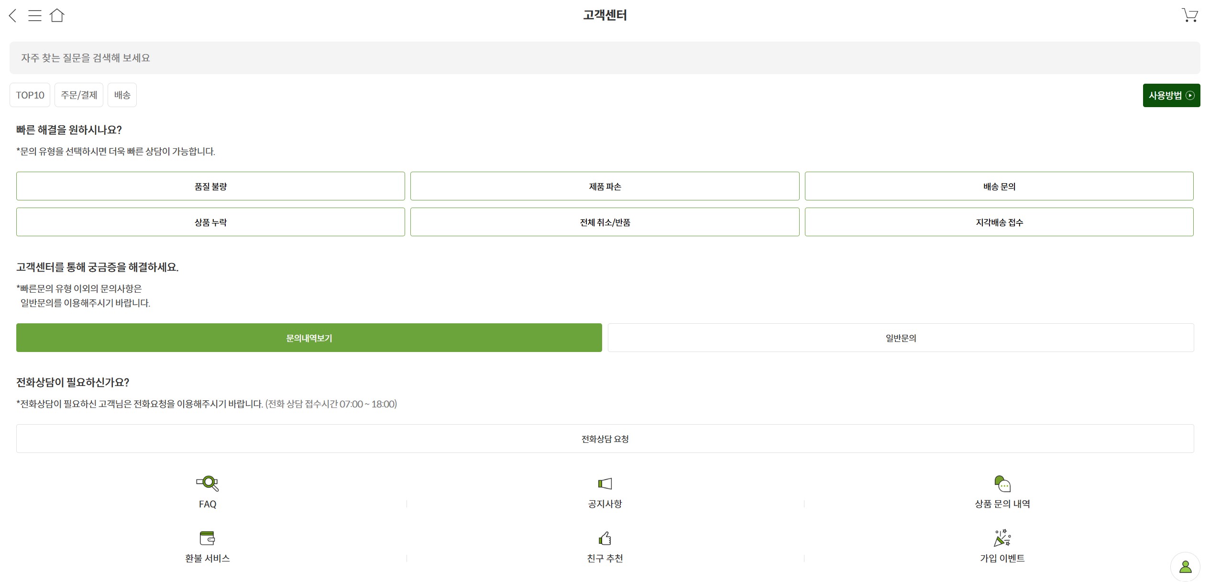Open 가입 이벤트 party icon
This screenshot has height=583, width=1210.
click(1002, 539)
